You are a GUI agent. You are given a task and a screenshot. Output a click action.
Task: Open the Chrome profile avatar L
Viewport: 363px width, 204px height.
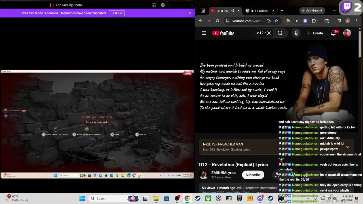click(348, 21)
